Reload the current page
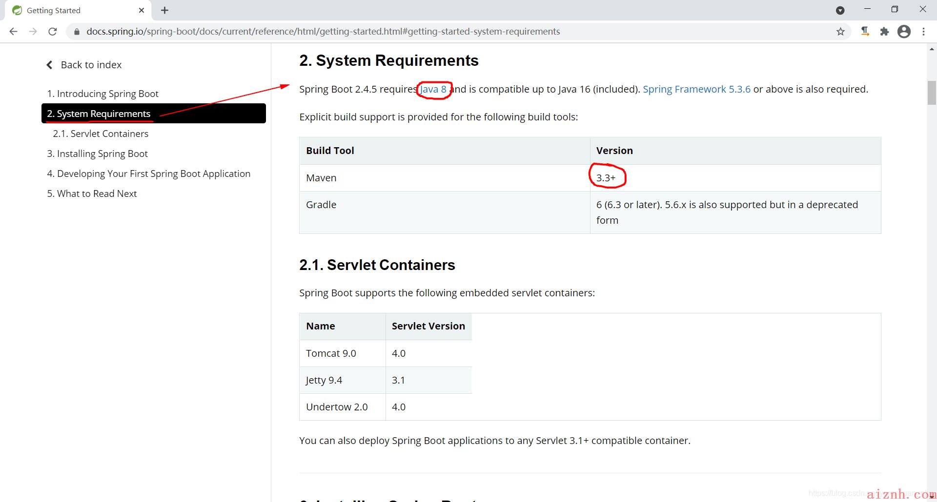This screenshot has width=937, height=502. (x=53, y=32)
